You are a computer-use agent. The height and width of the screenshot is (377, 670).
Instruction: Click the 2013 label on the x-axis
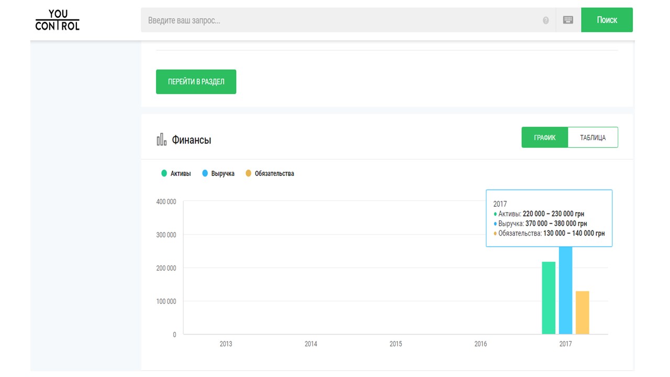[x=226, y=344]
